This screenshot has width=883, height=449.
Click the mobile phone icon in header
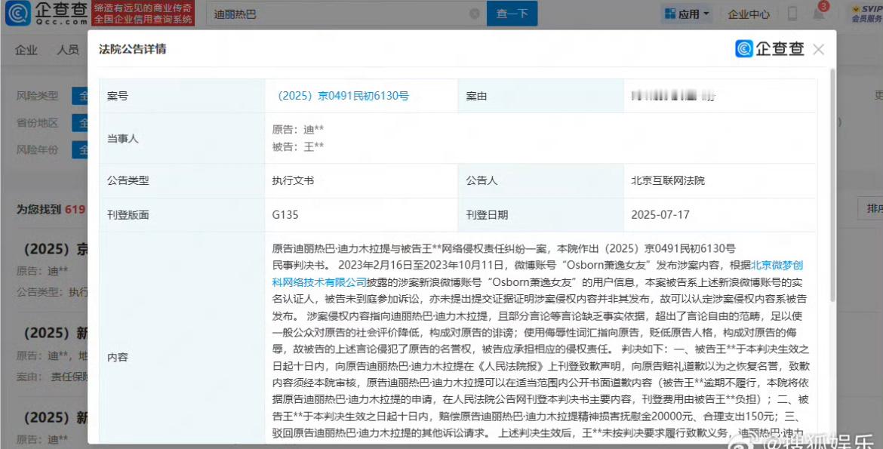click(792, 14)
